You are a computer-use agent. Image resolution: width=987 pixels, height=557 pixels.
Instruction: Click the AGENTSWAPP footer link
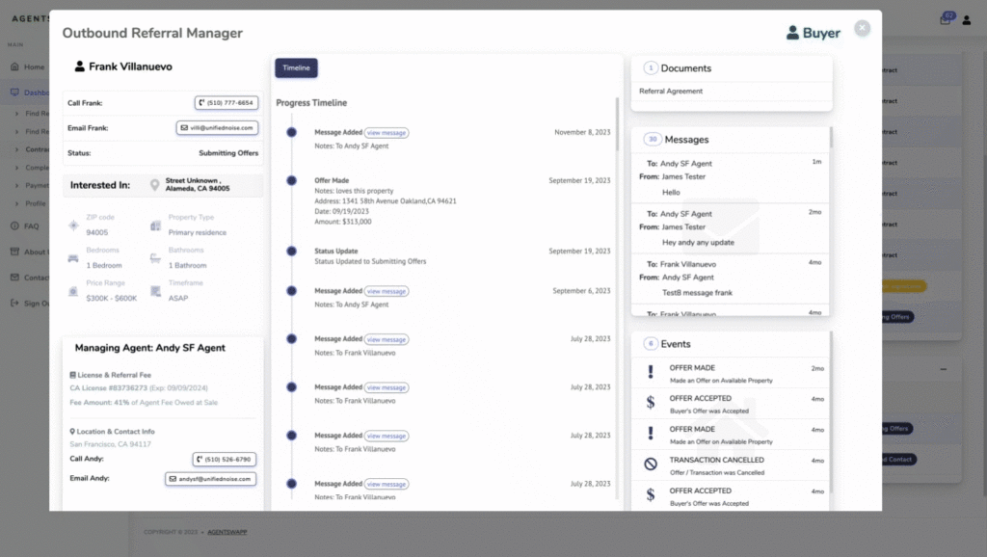pos(227,532)
